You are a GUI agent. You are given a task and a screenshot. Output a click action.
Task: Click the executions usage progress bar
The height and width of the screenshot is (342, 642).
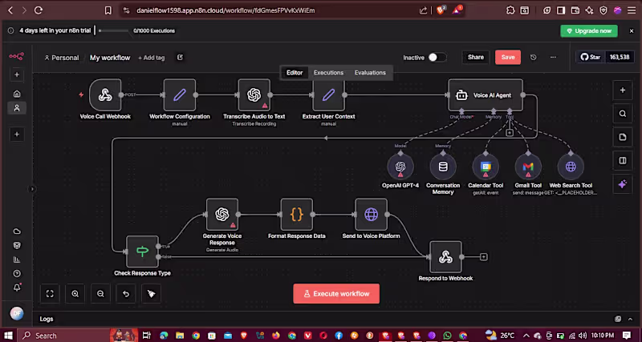(x=114, y=30)
